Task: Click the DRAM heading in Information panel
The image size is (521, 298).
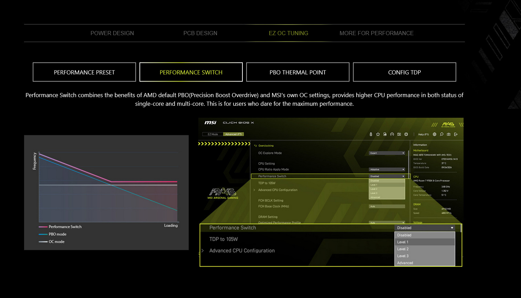Action: click(417, 205)
